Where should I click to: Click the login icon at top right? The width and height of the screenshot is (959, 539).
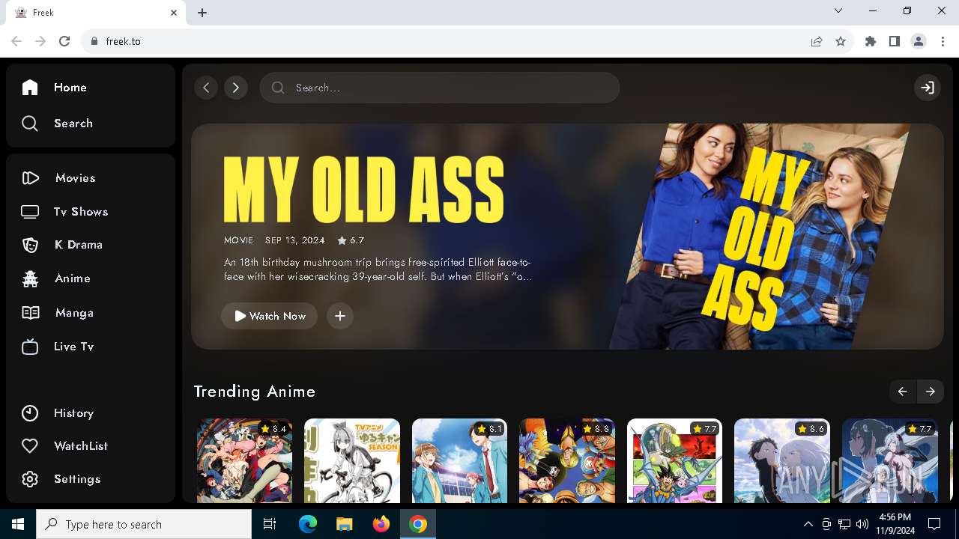click(928, 88)
